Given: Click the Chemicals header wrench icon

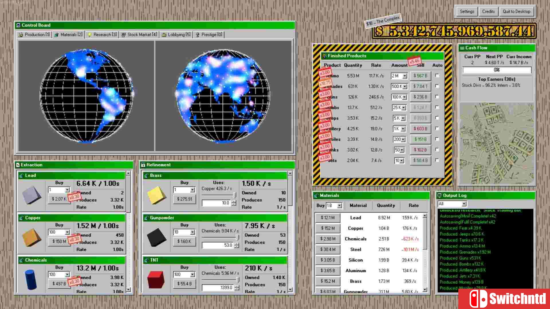Looking at the screenshot, I should [21, 260].
